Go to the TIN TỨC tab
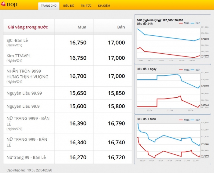The width and height of the screenshot is (214, 173). [x=86, y=6]
